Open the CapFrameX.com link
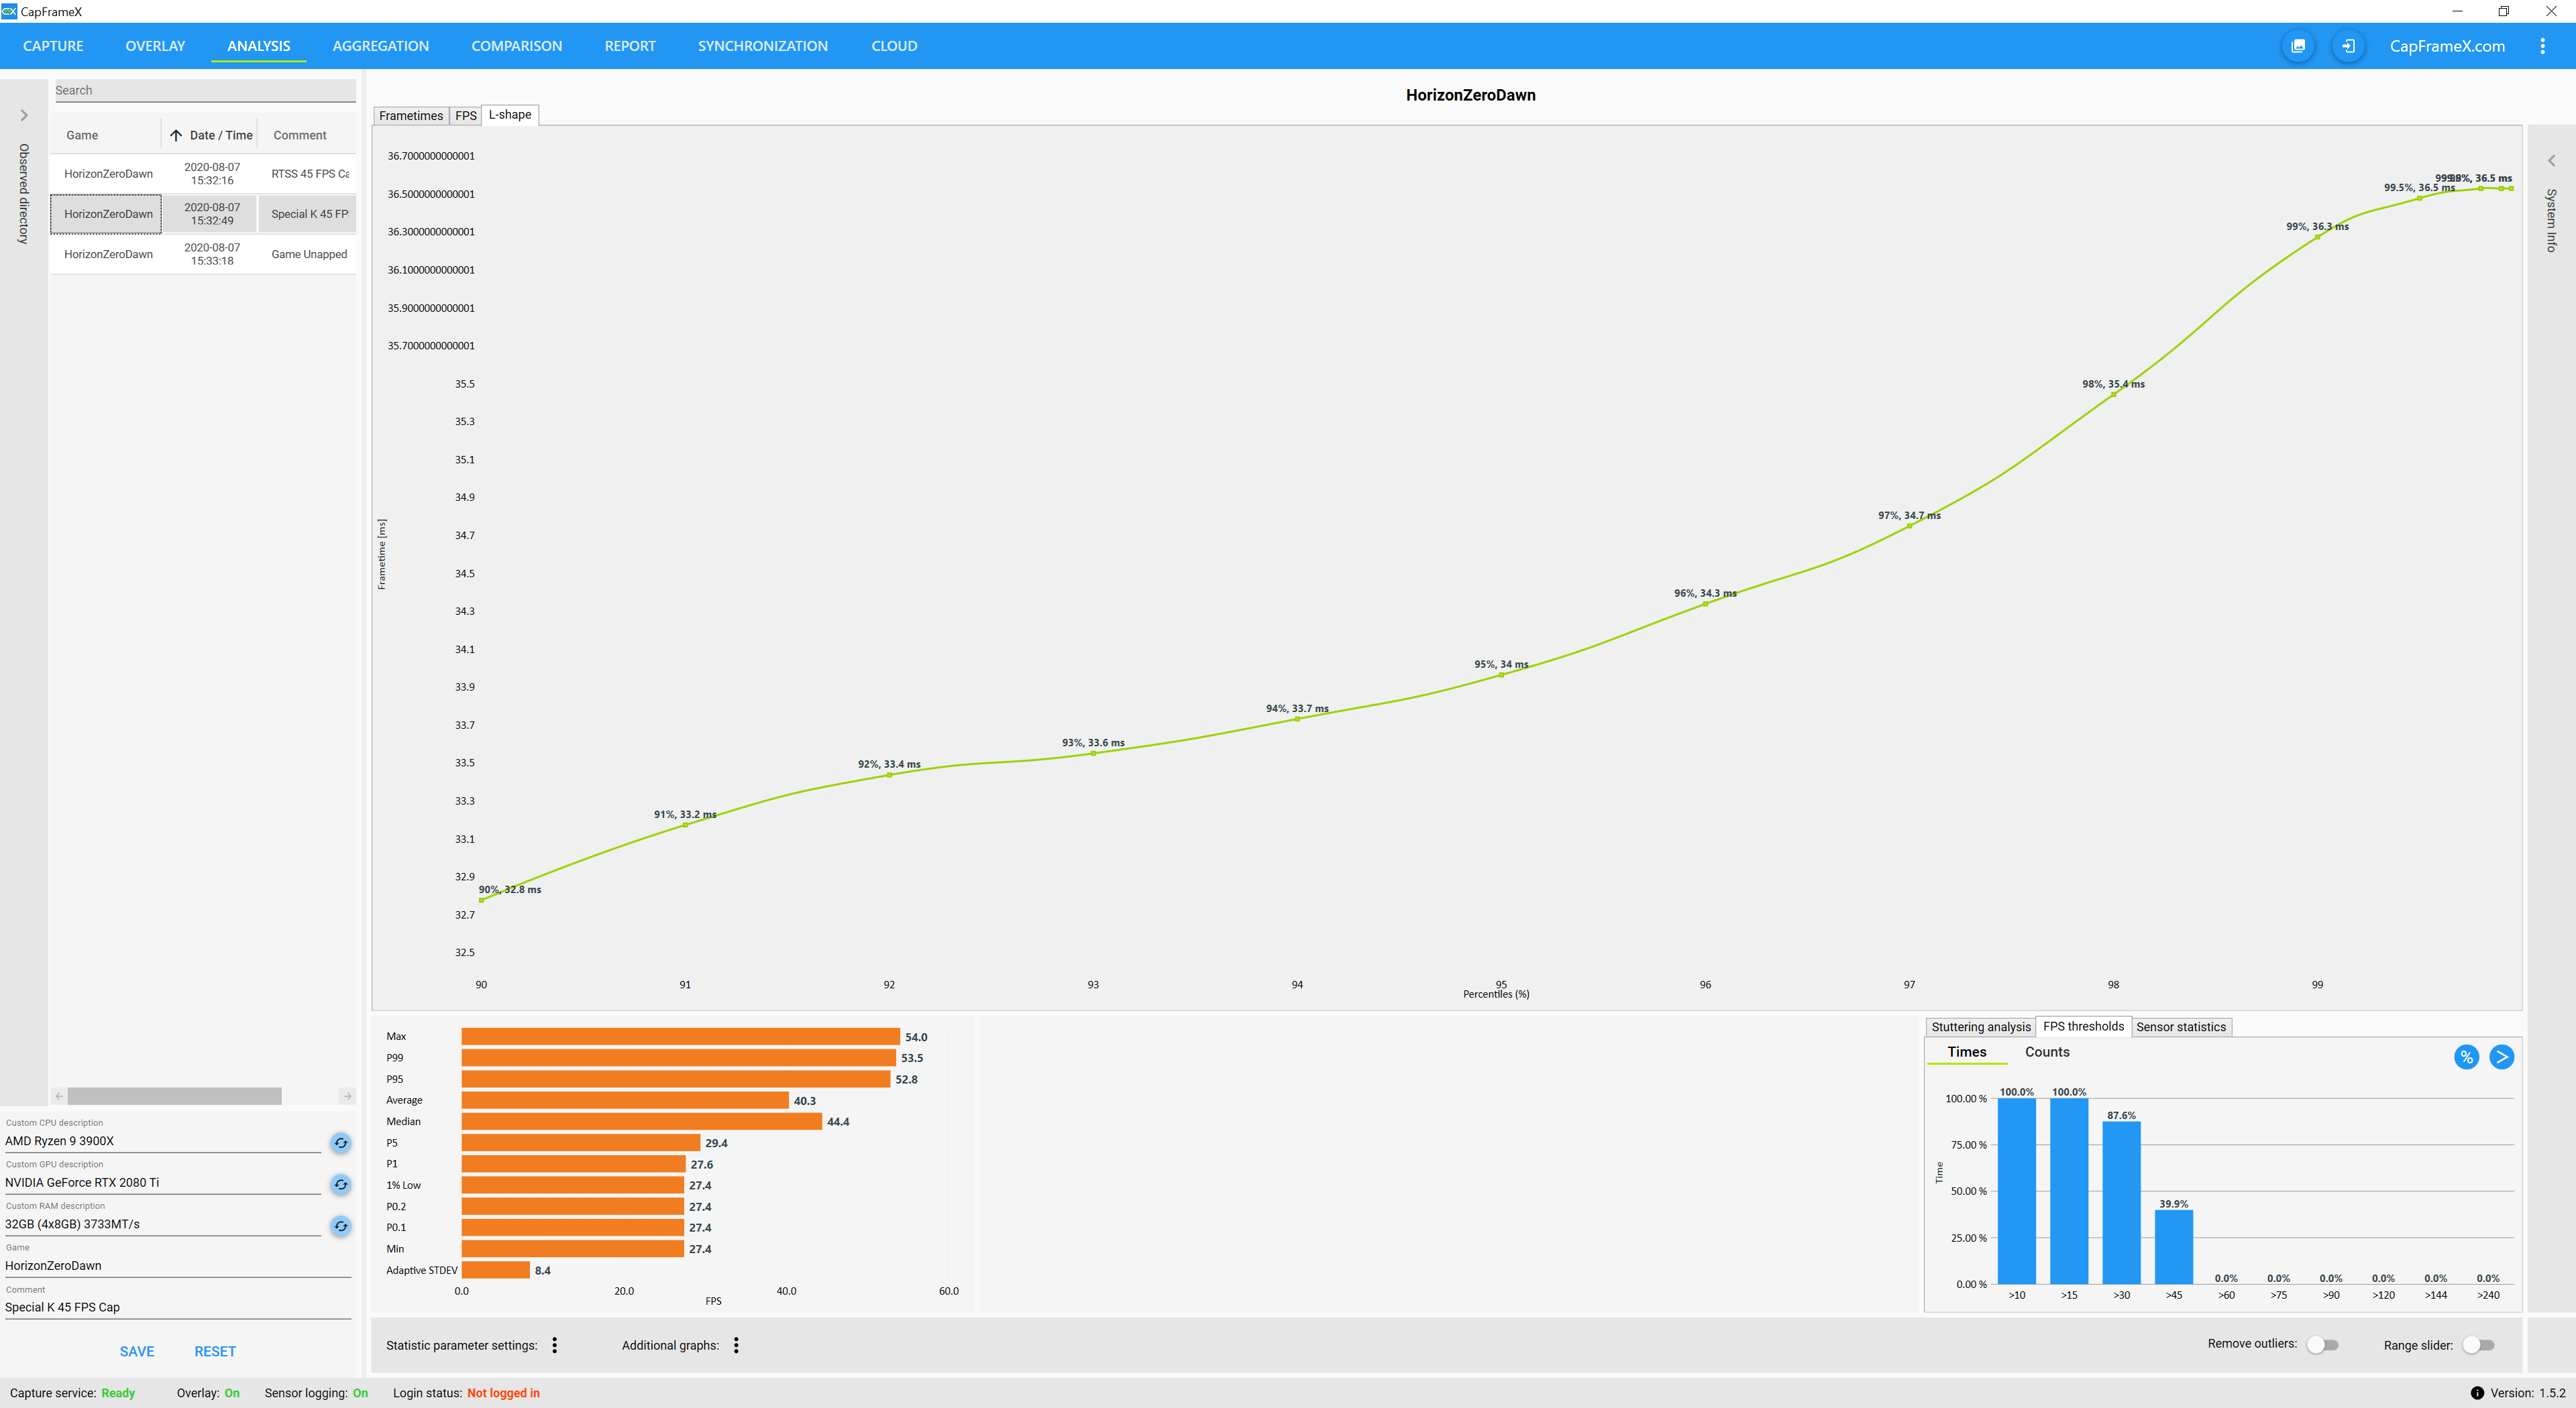The width and height of the screenshot is (2576, 1408). click(x=2446, y=46)
